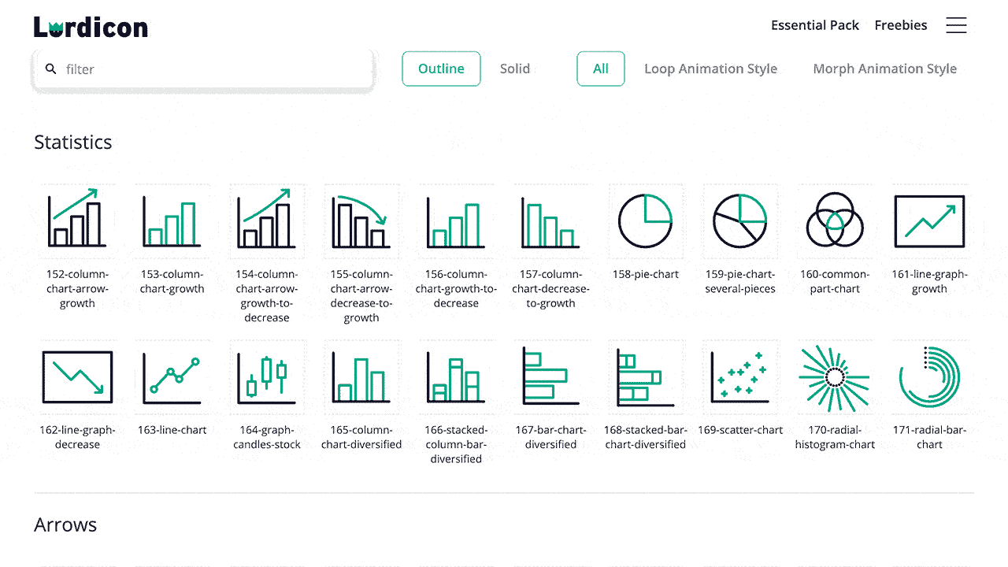Open the hamburger menu
Screen dimensions: 1008x567
coord(956,25)
